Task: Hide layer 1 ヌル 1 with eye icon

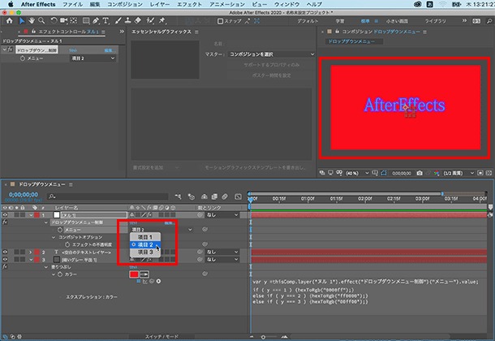Action: tap(5, 214)
